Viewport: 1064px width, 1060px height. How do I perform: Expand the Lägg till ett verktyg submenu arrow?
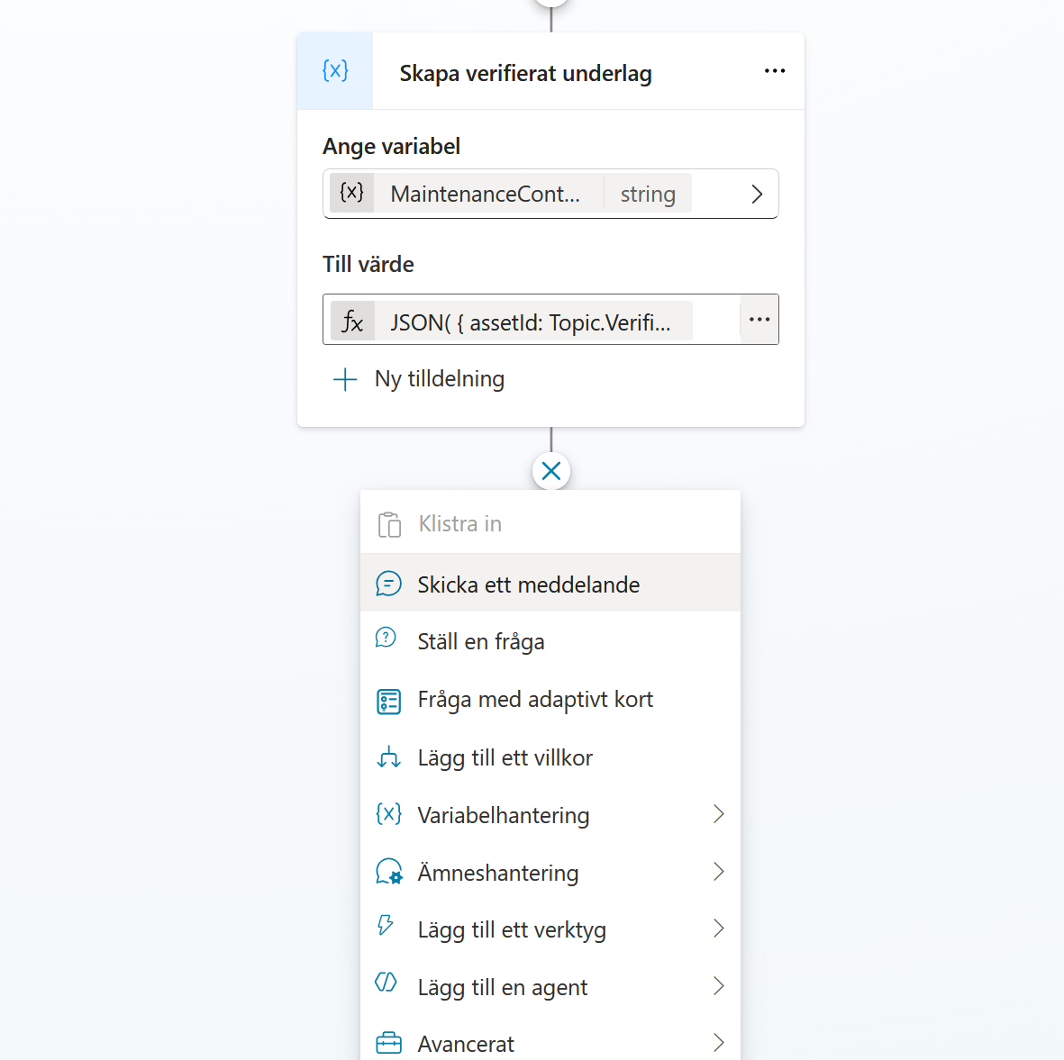(x=719, y=929)
